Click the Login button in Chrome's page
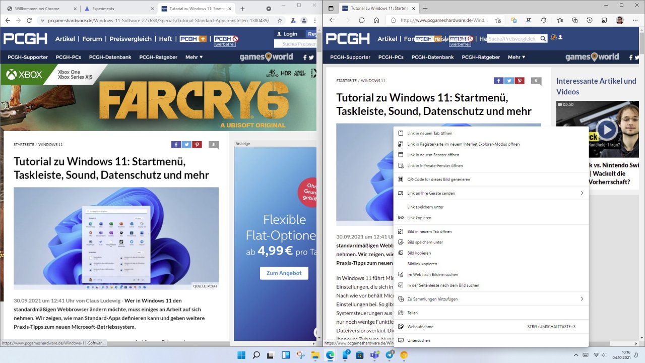The image size is (645, 363). tap(287, 34)
